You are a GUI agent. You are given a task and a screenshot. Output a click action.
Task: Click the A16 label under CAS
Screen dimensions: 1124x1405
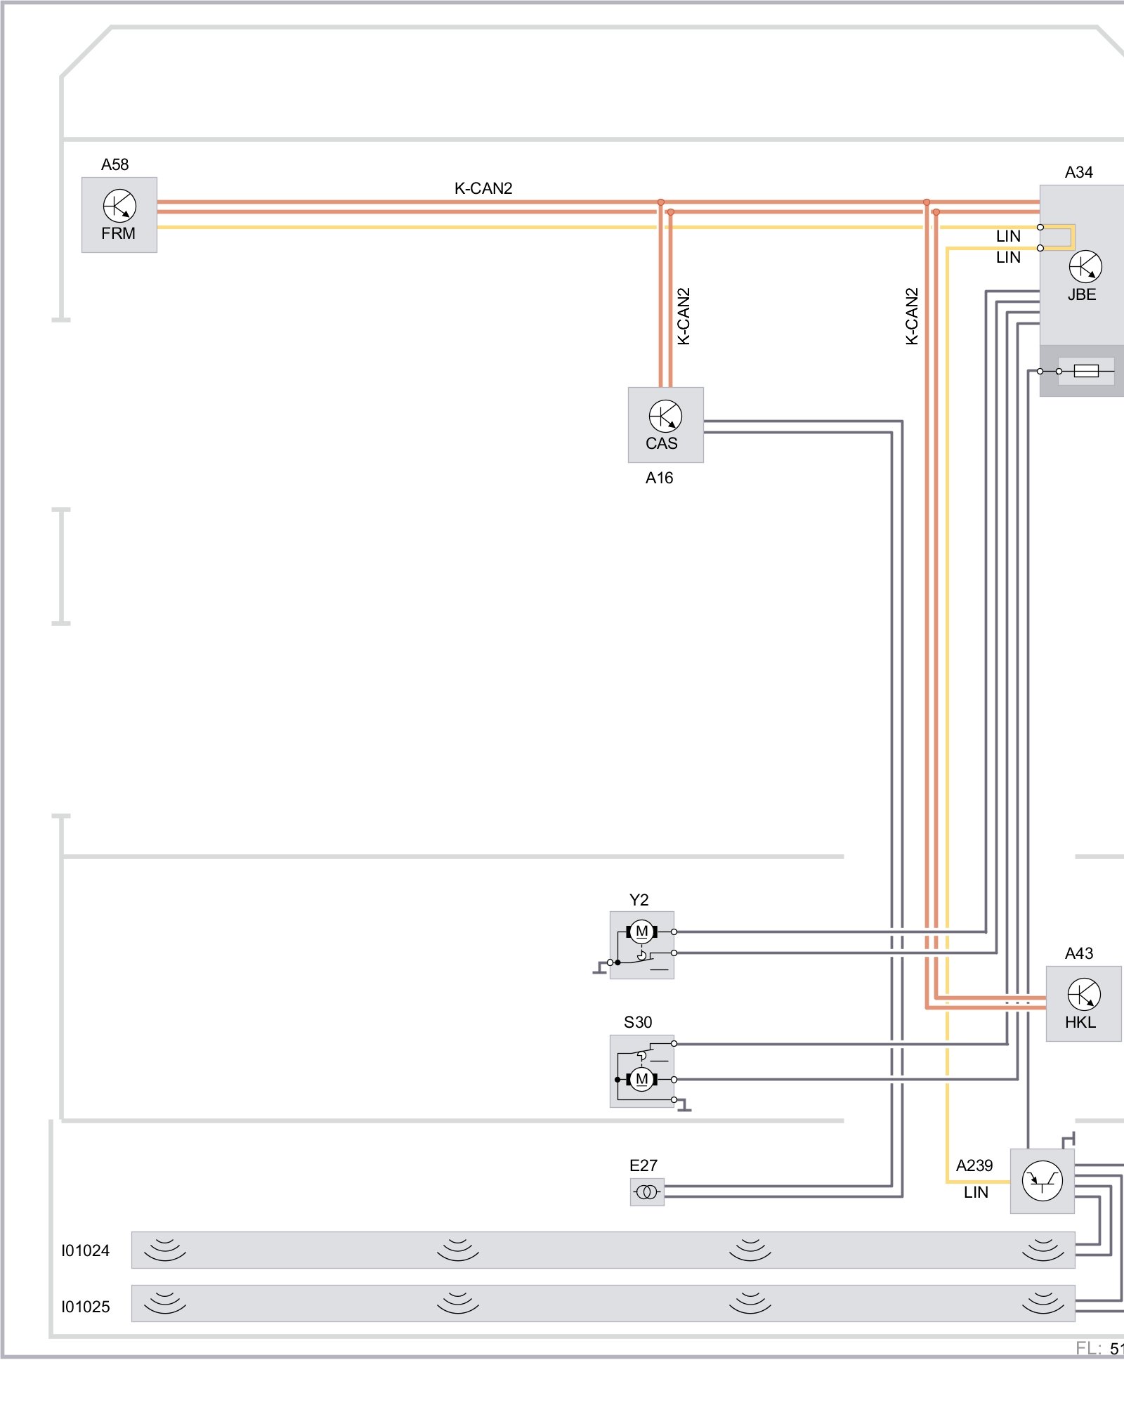point(659,478)
